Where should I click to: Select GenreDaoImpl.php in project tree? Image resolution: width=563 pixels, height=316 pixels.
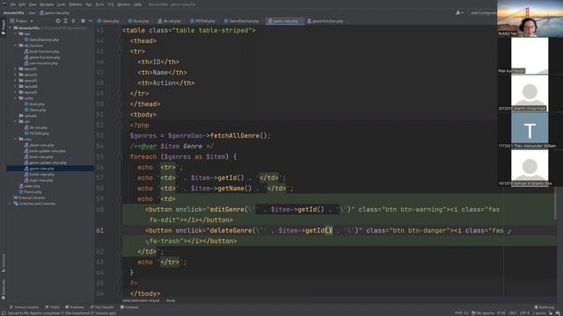[41, 39]
